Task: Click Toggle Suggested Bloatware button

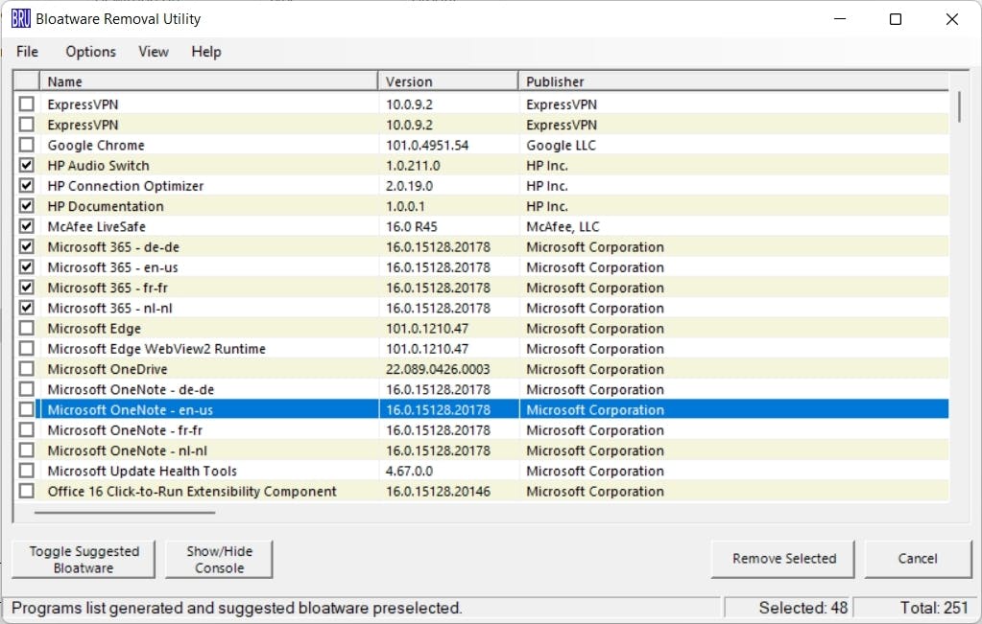Action: [84, 560]
